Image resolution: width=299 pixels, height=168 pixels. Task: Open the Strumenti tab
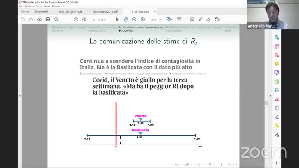(x=41, y=11)
